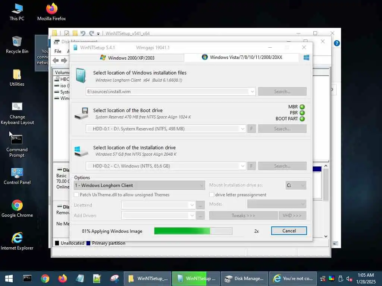Select the iso volume row

(x=62, y=86)
